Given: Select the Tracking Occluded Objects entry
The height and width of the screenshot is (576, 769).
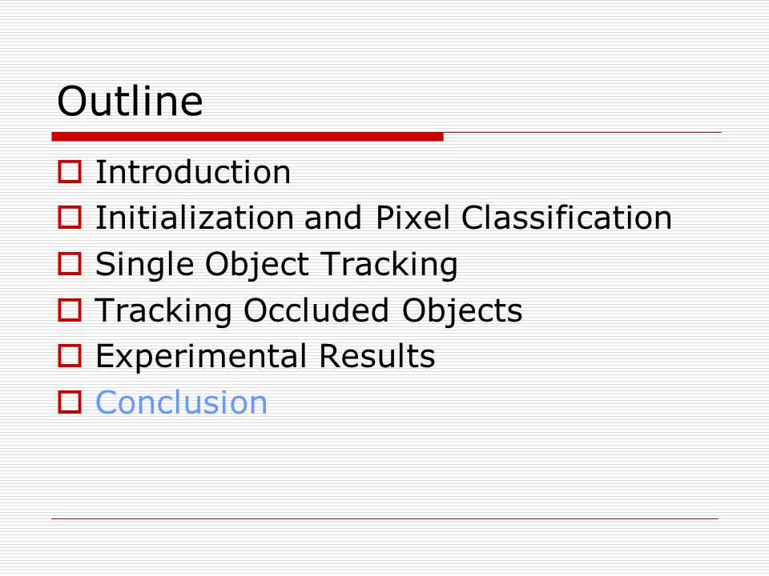Looking at the screenshot, I should [x=308, y=311].
